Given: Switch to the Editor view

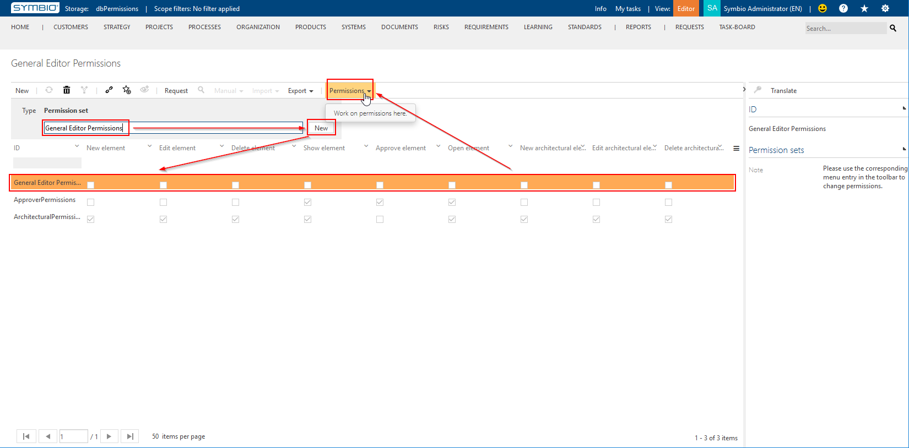Looking at the screenshot, I should click(x=686, y=8).
